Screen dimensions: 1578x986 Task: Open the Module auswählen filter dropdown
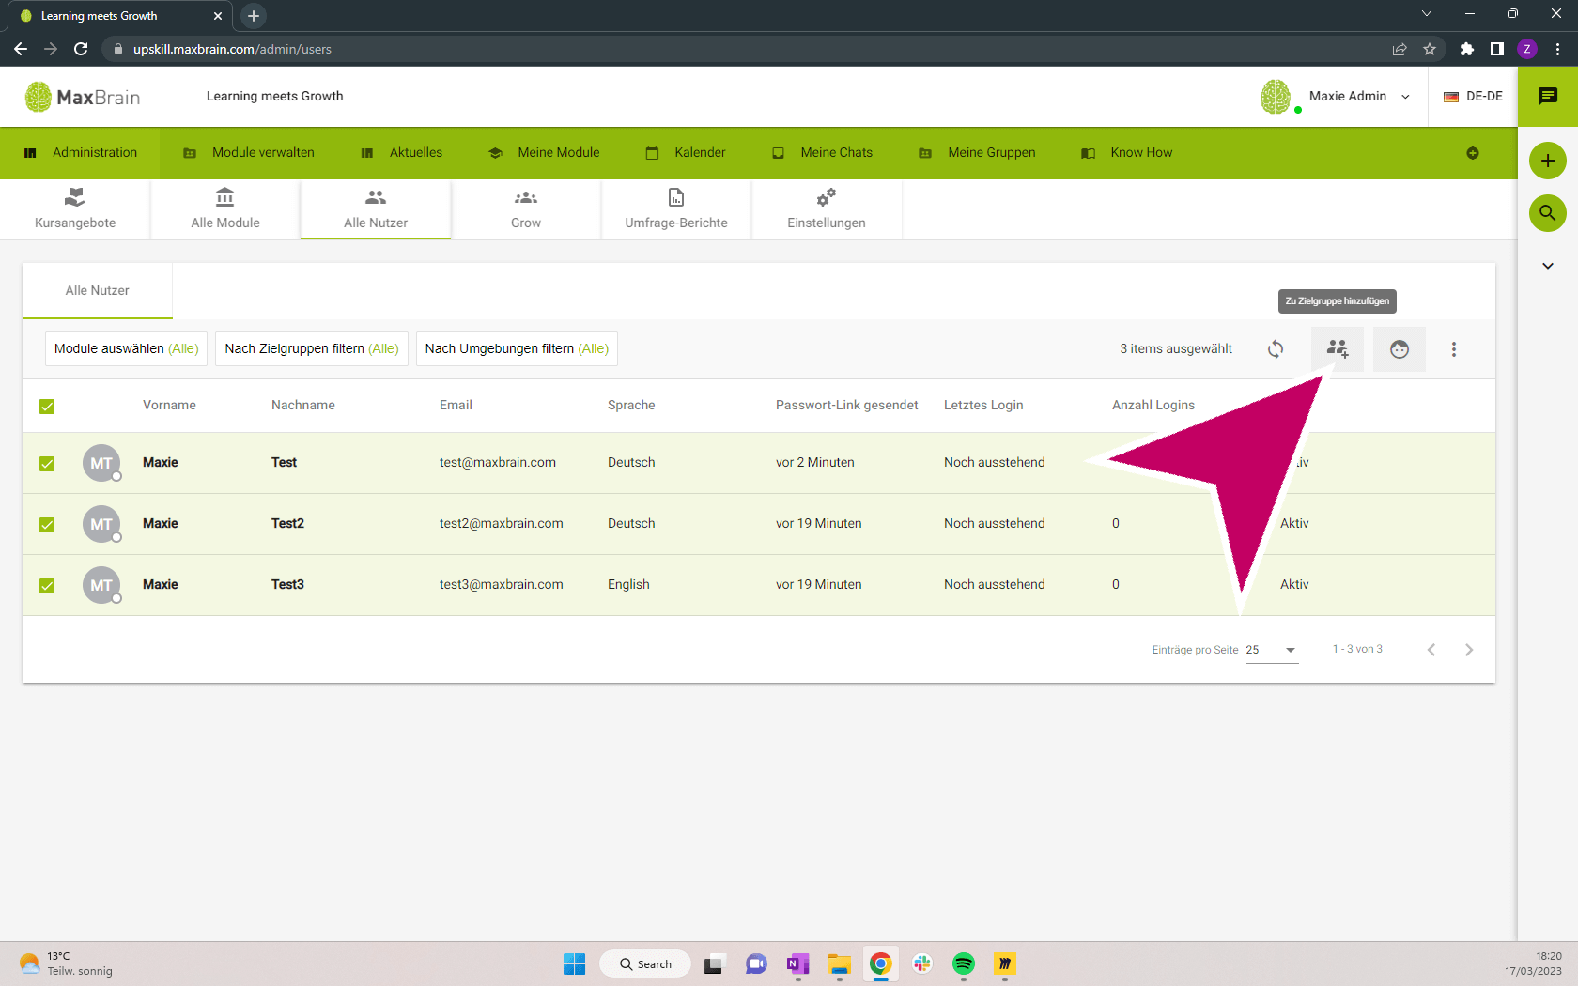[127, 348]
